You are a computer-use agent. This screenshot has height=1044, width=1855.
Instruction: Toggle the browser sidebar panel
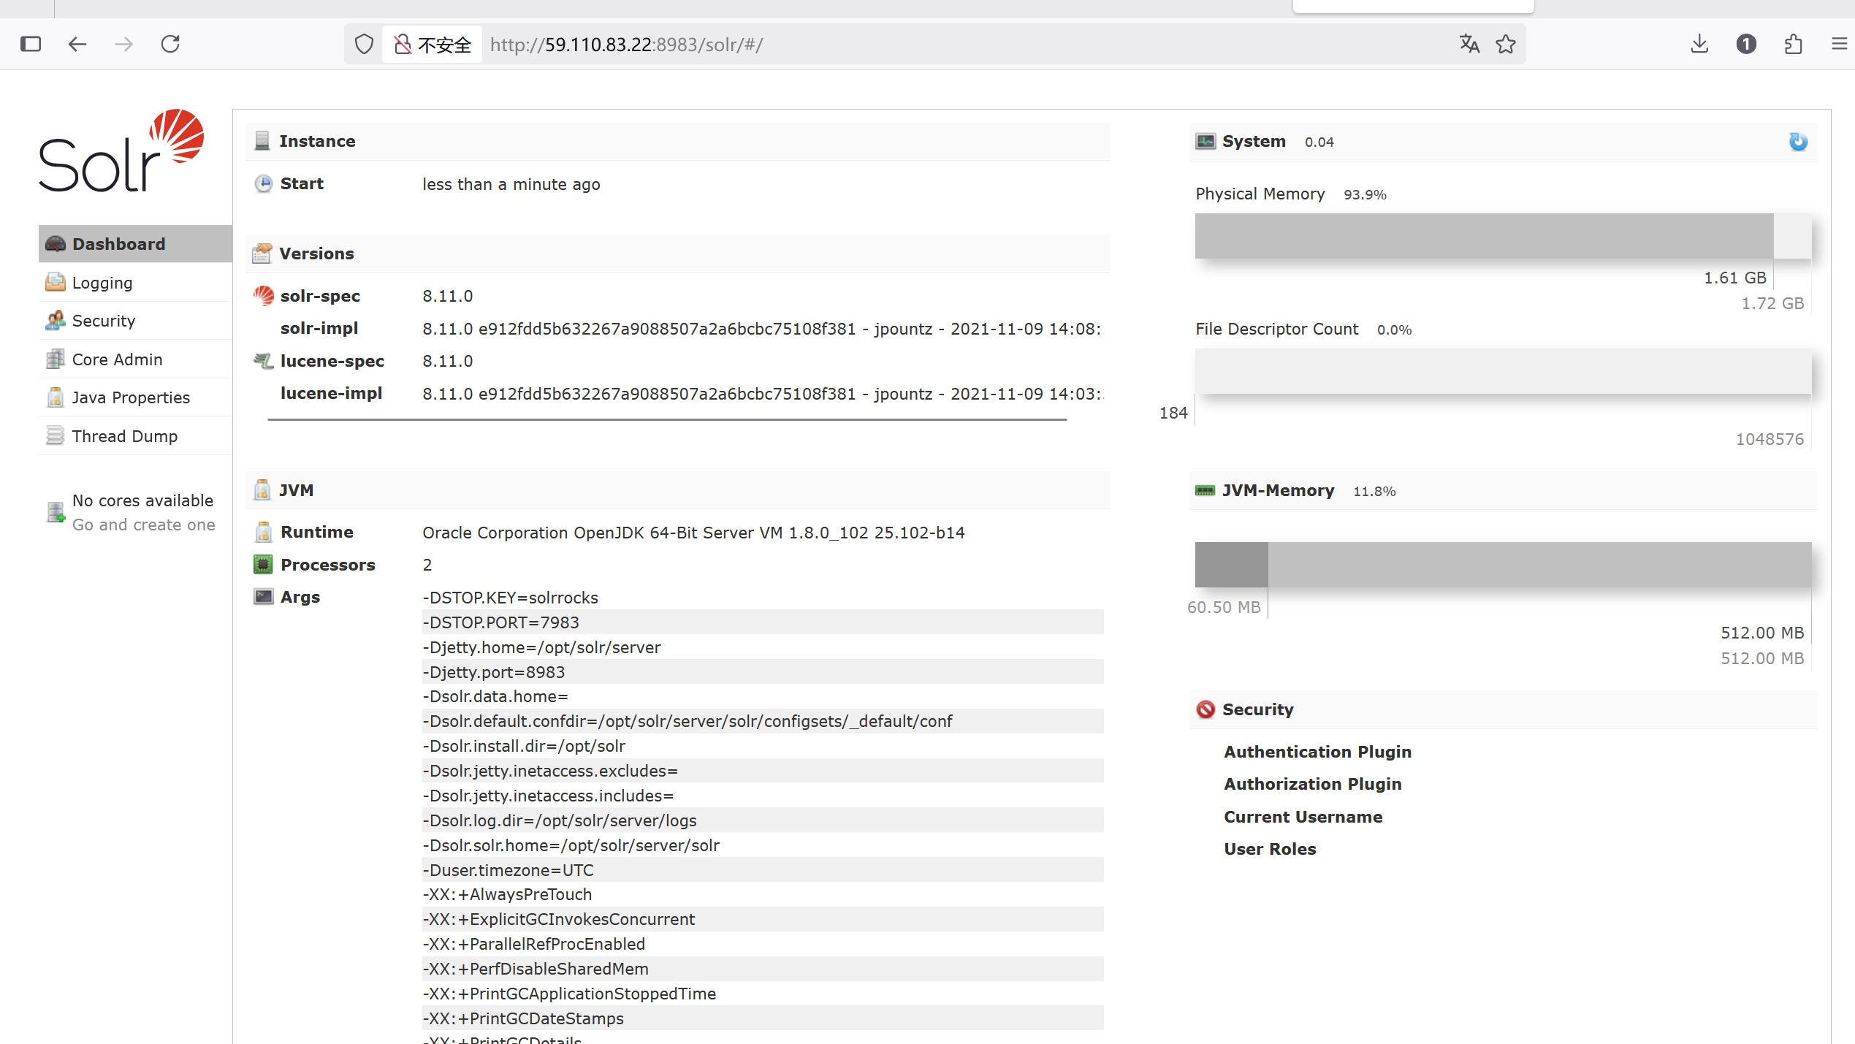31,45
